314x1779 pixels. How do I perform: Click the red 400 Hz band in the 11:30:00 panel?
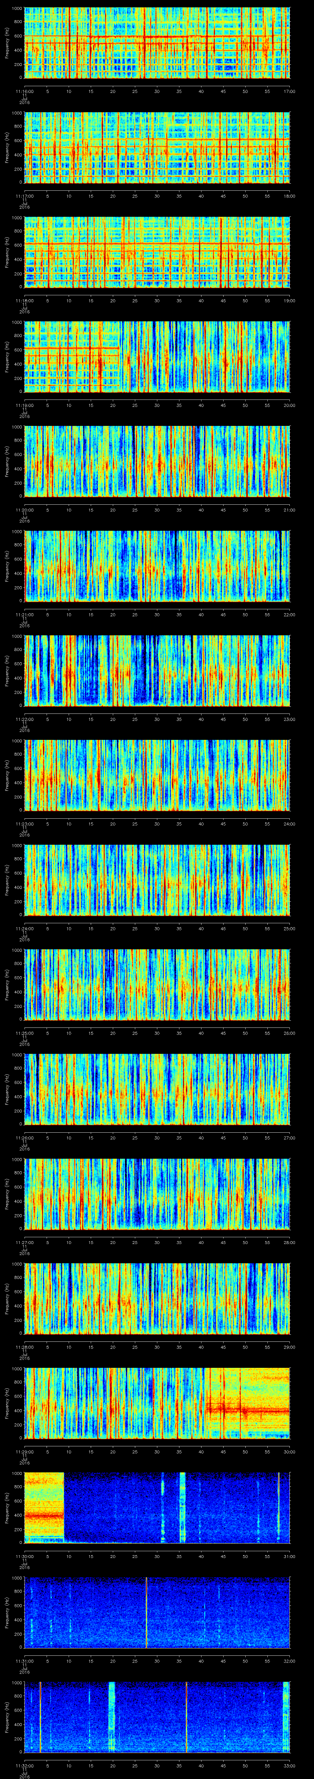click(44, 1515)
